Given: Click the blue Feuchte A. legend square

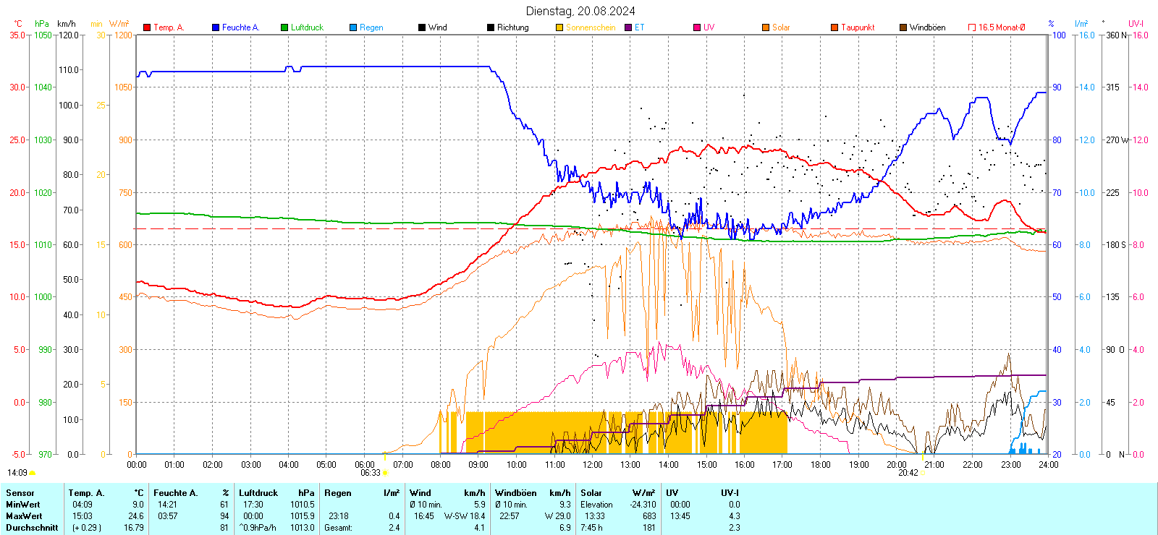Looking at the screenshot, I should click(216, 27).
